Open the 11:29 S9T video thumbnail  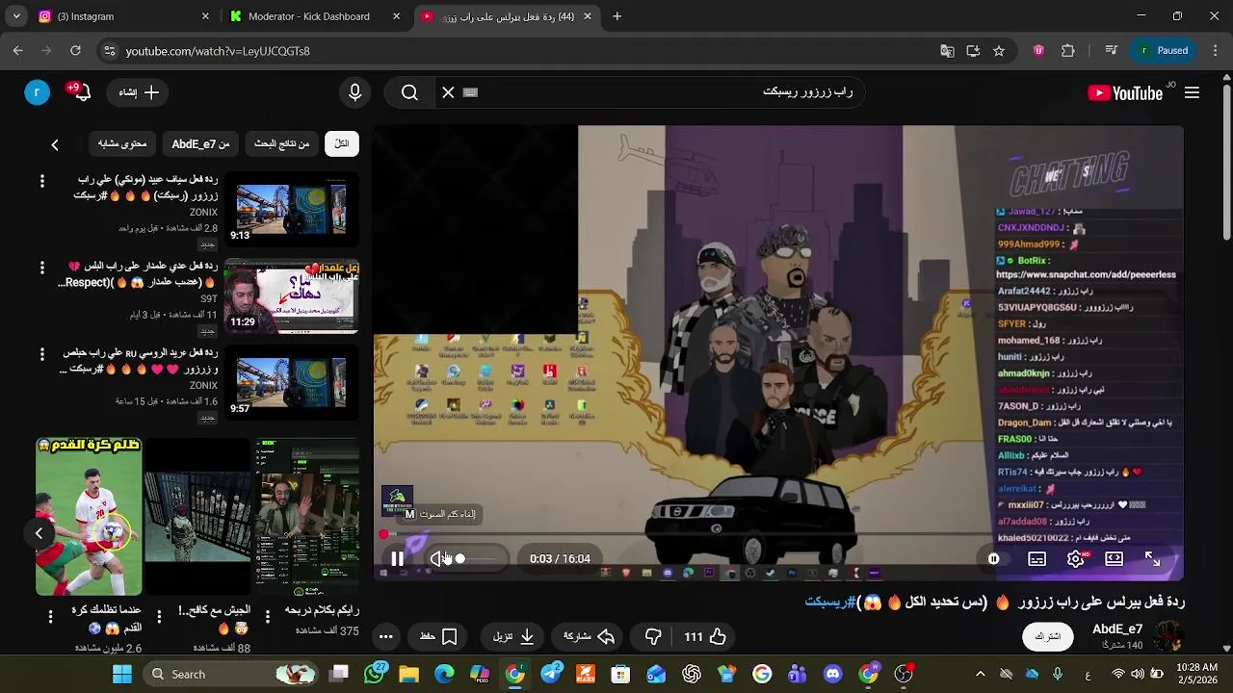291,295
